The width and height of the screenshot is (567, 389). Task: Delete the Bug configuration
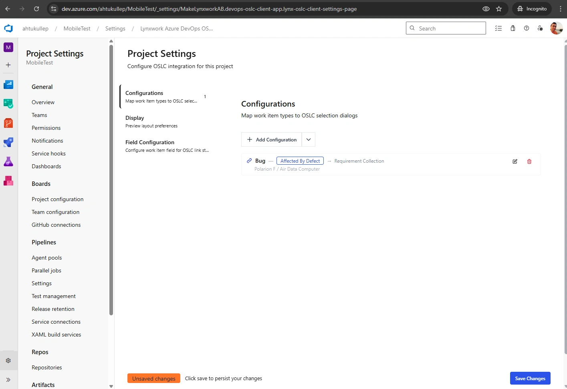point(529,161)
